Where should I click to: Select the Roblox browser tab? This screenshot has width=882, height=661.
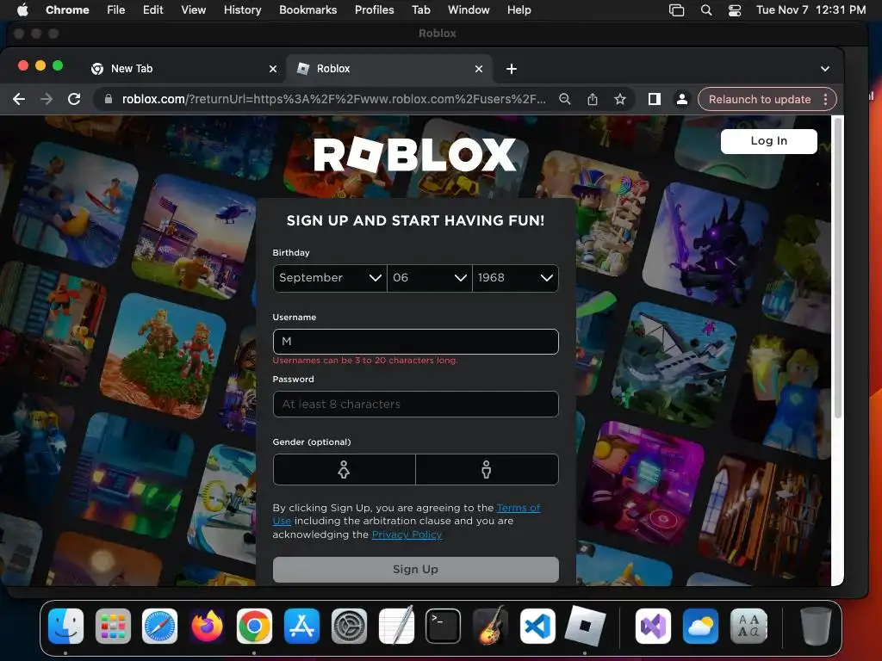pos(389,69)
